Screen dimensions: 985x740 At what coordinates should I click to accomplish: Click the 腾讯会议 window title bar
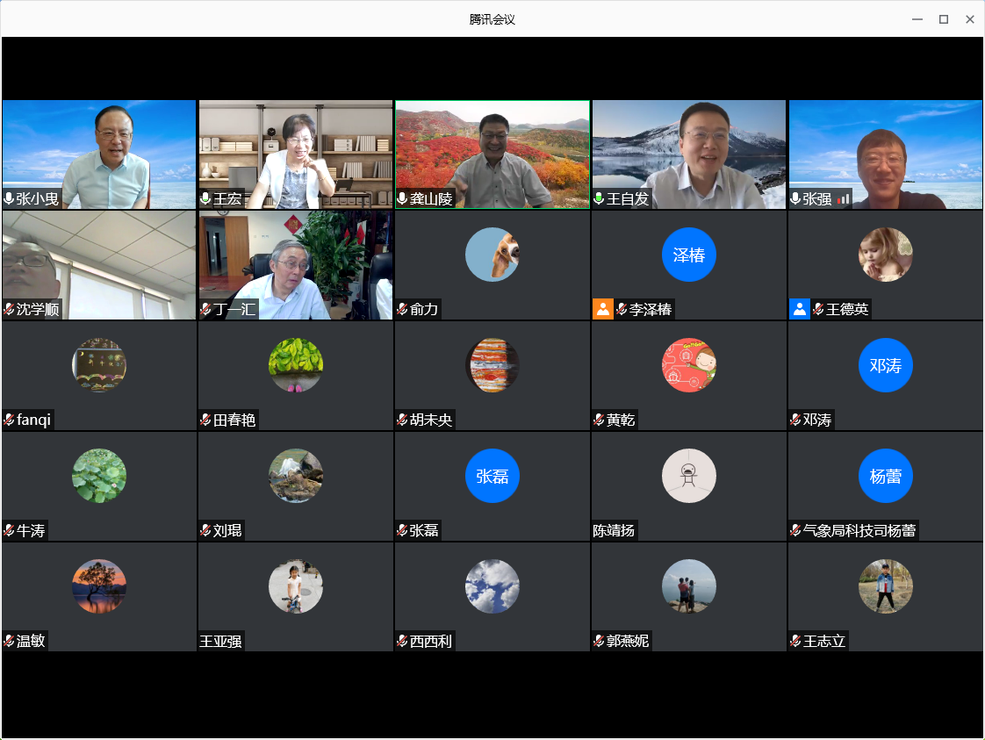(x=492, y=19)
